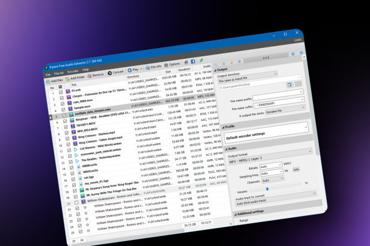Open the Play button dropdown arrow
The image size is (370, 246).
(141, 69)
